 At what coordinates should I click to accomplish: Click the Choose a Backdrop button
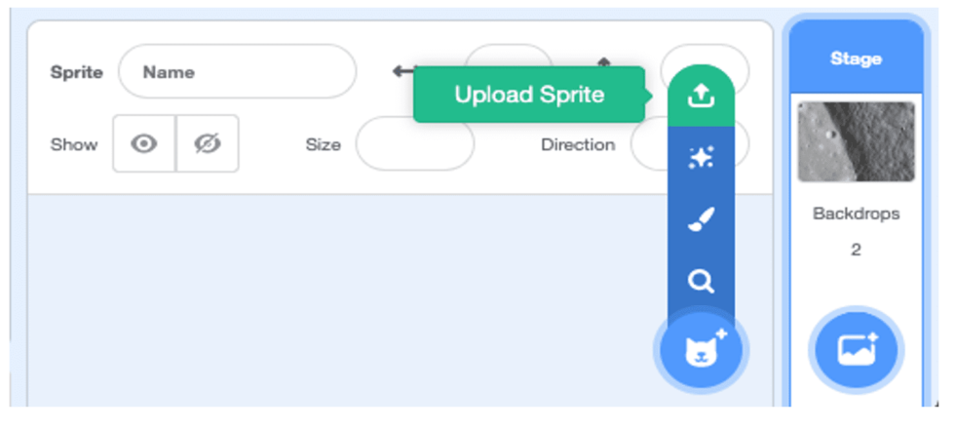(857, 350)
